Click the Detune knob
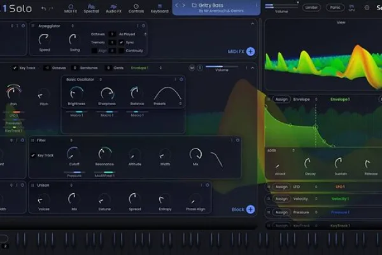Screen dimensions: 382x255 [104, 200]
